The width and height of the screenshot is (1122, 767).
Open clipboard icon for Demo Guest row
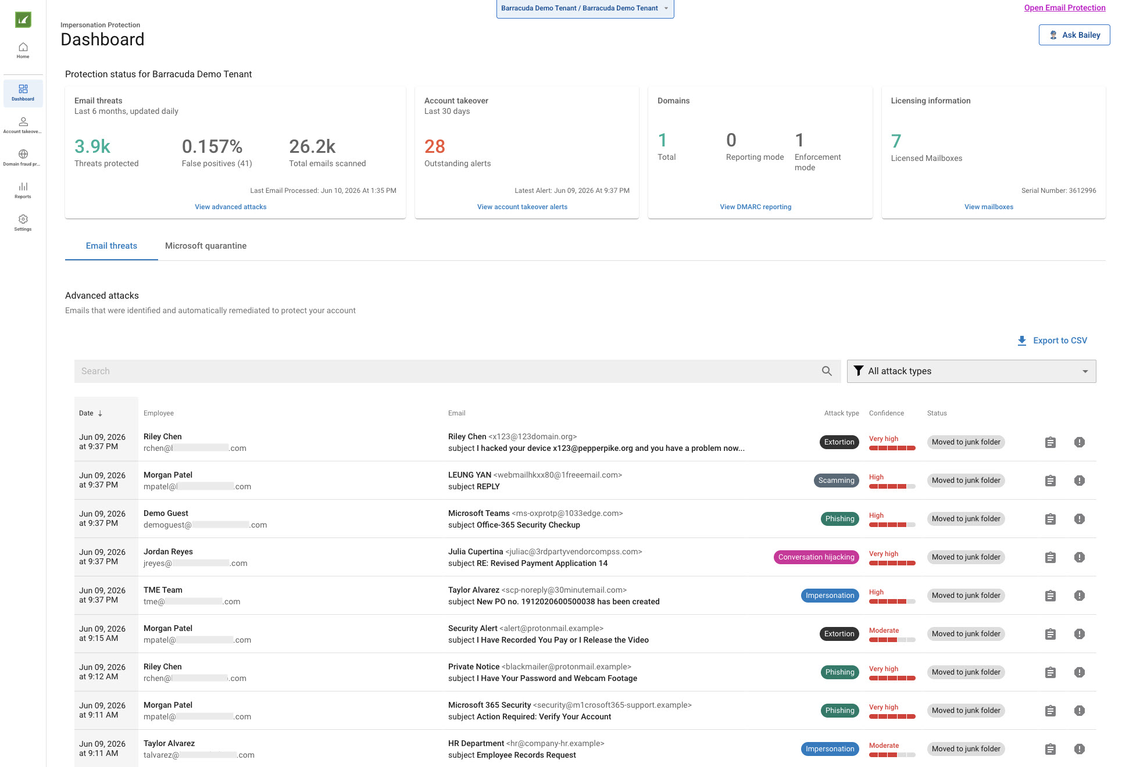[1050, 519]
